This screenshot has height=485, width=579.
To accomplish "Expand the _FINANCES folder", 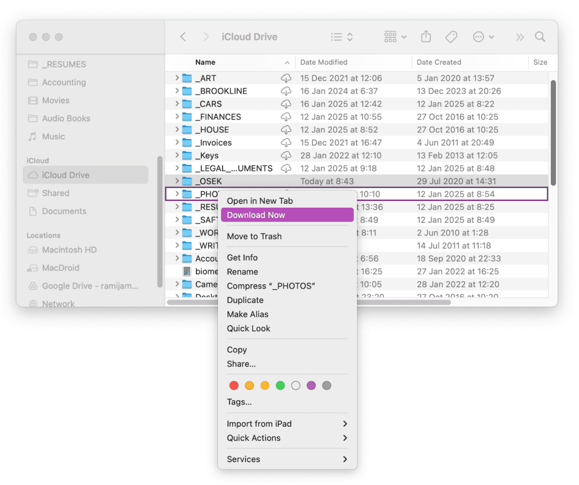I will tap(177, 117).
